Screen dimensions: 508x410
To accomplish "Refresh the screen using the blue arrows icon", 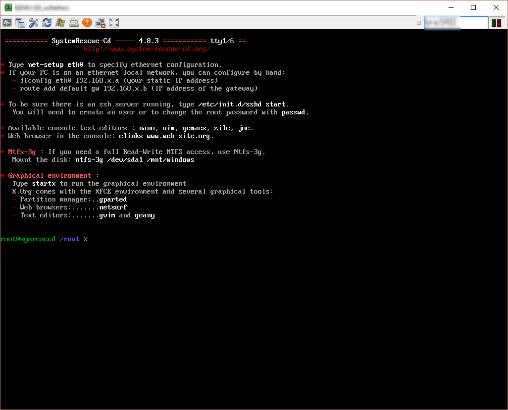I will pos(47,22).
